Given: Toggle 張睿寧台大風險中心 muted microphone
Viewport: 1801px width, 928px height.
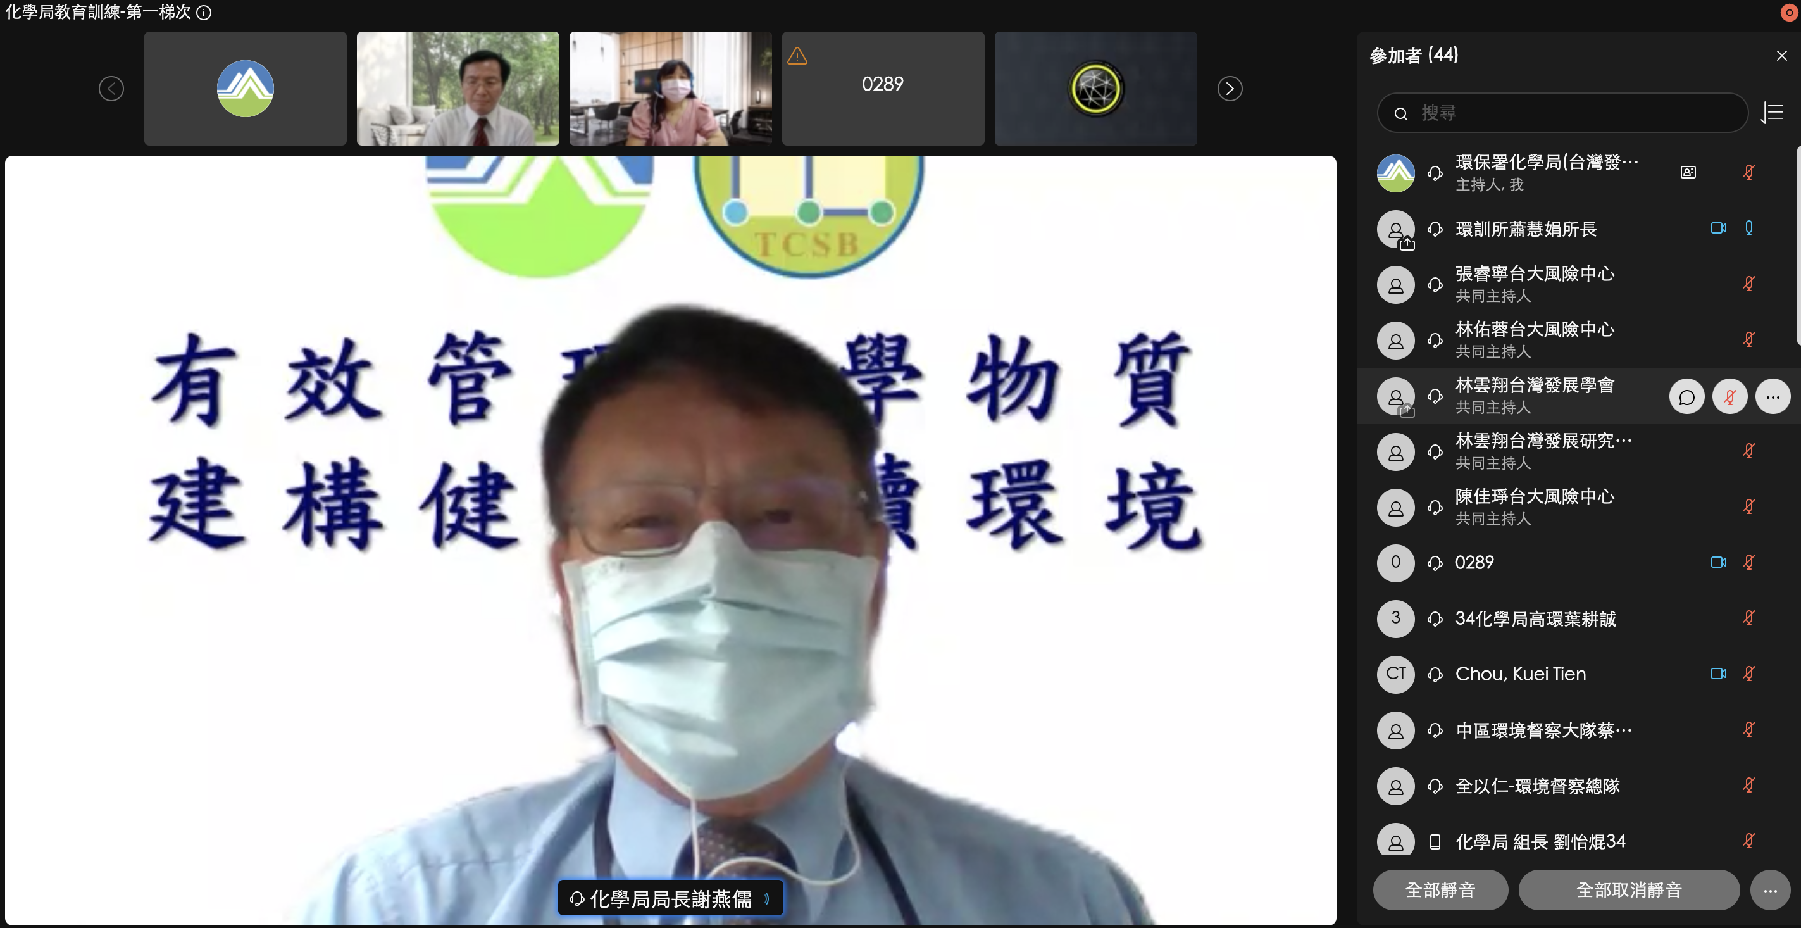Looking at the screenshot, I should pos(1748,284).
